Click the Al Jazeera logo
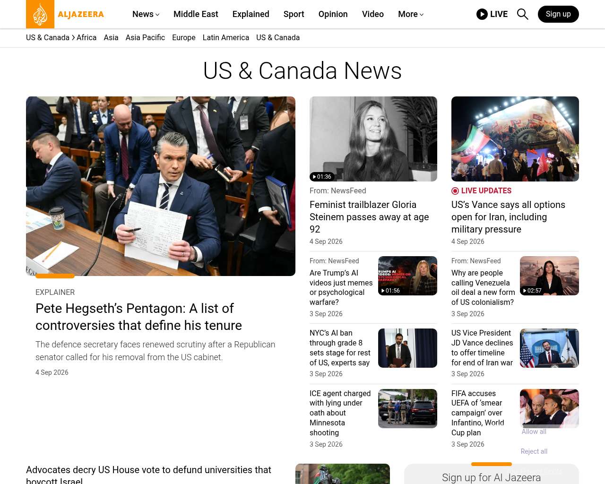605x484 pixels. (65, 14)
